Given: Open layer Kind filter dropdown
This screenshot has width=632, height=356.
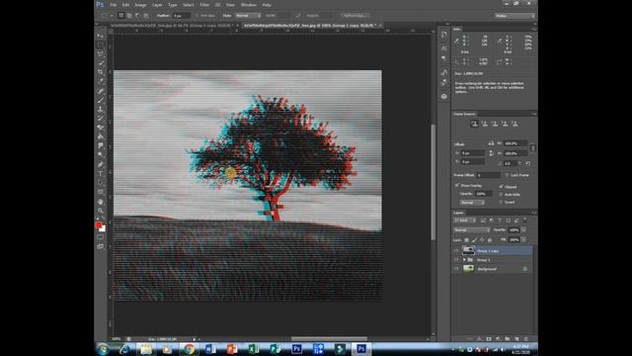Looking at the screenshot, I should (465, 221).
